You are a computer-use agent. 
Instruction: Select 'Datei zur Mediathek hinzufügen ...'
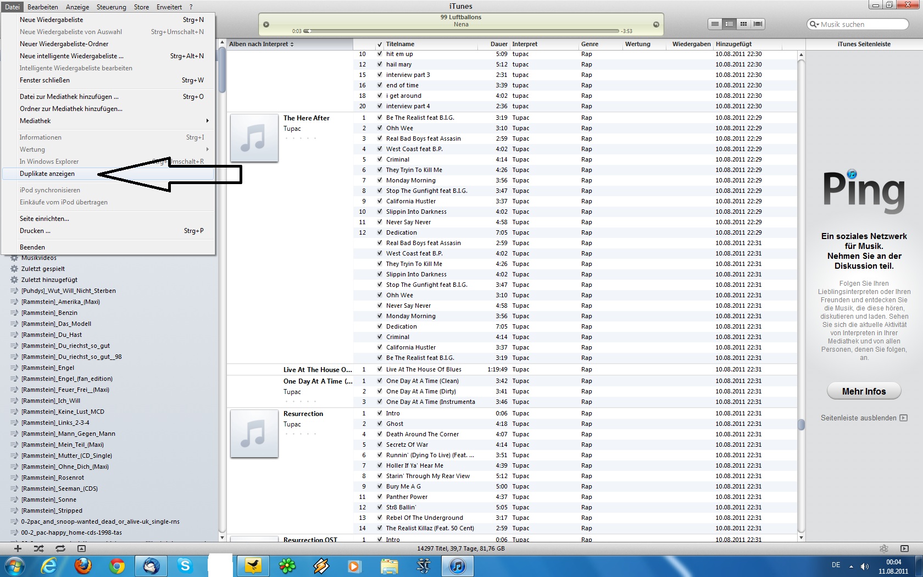pyautogui.click(x=108, y=97)
